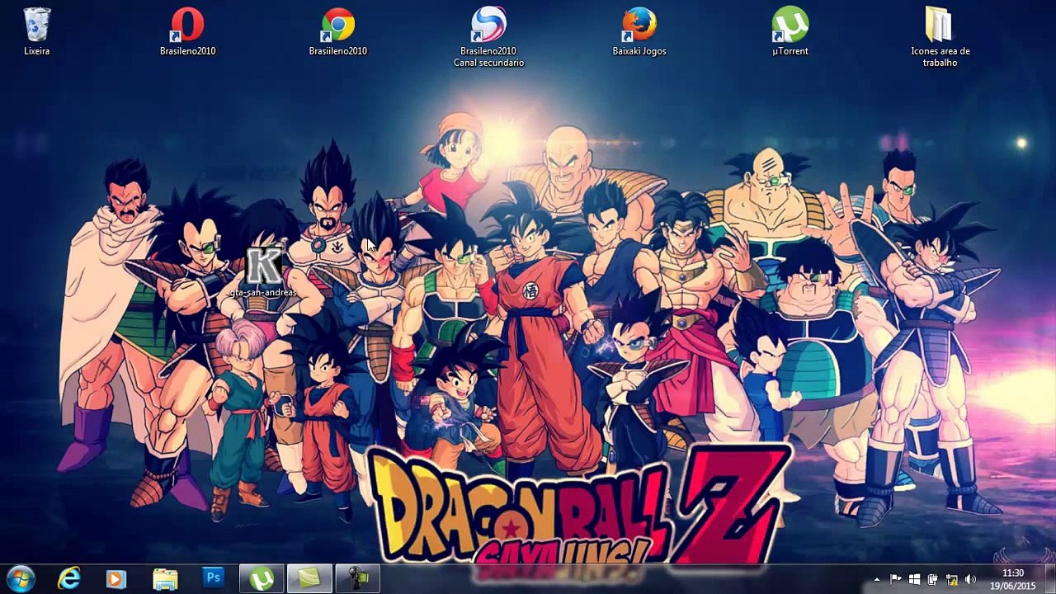Select the Chrome shortcut named Brasiileno2010
The width and height of the screenshot is (1056, 594).
[337, 32]
